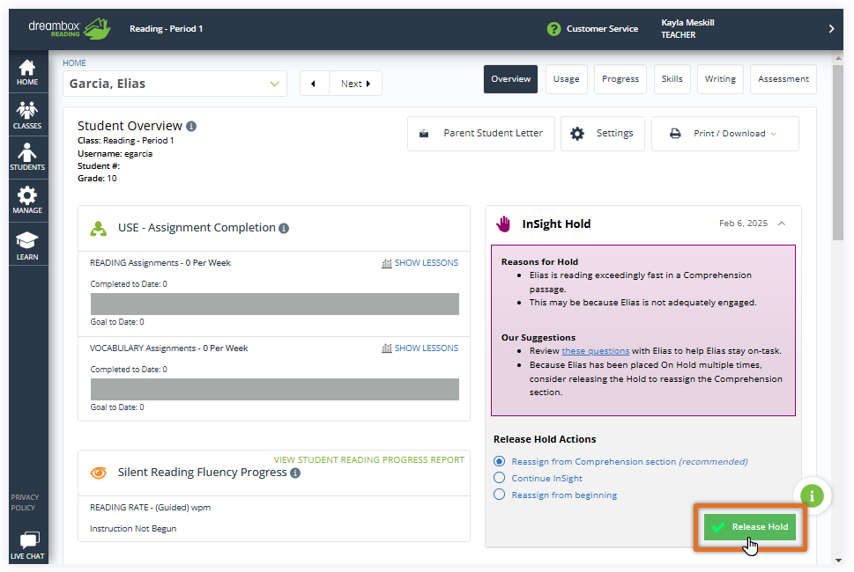Open the HOME sidebar icon
This screenshot has width=854, height=572.
27,70
